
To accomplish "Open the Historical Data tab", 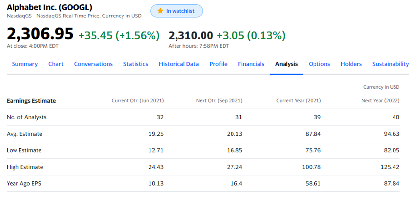I will pyautogui.click(x=179, y=64).
